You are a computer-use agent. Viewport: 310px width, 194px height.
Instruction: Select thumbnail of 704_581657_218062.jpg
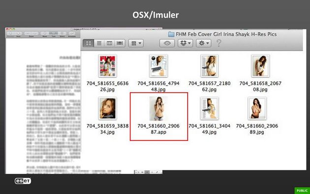[x=209, y=66]
